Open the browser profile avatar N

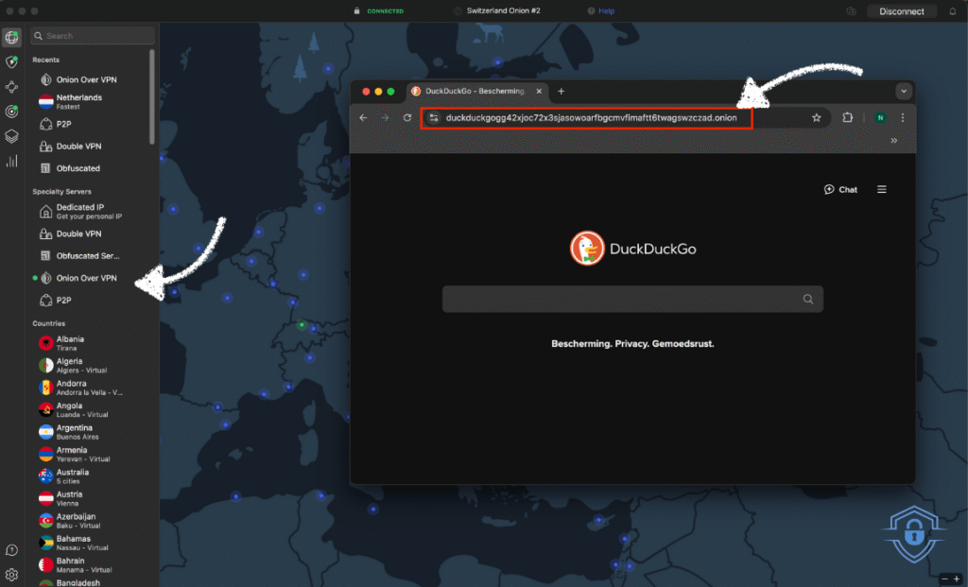tap(880, 118)
